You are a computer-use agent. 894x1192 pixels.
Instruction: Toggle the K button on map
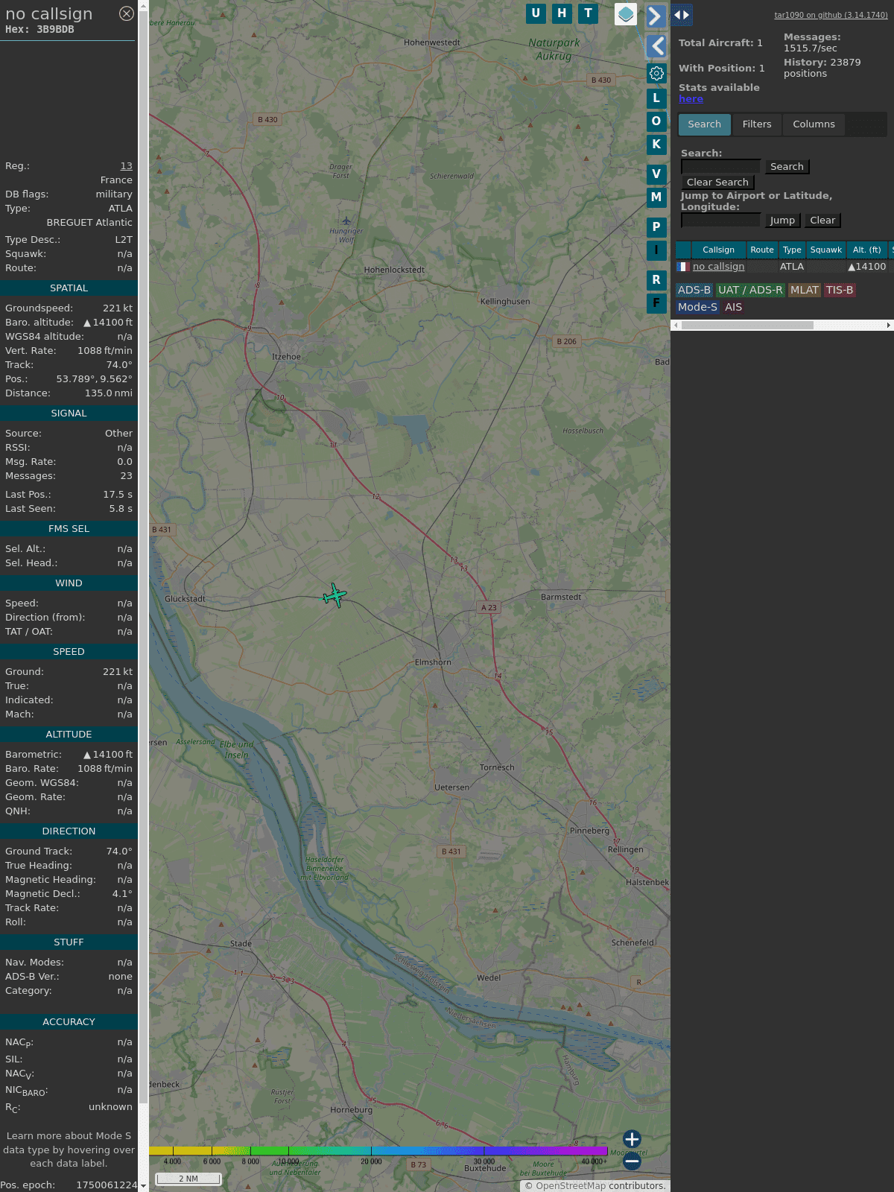656,145
